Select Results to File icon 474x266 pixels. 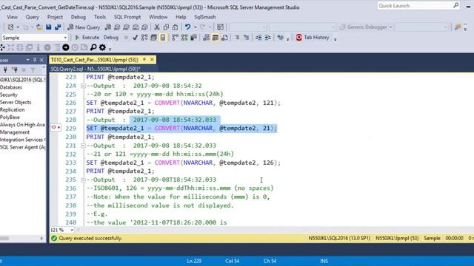224,38
